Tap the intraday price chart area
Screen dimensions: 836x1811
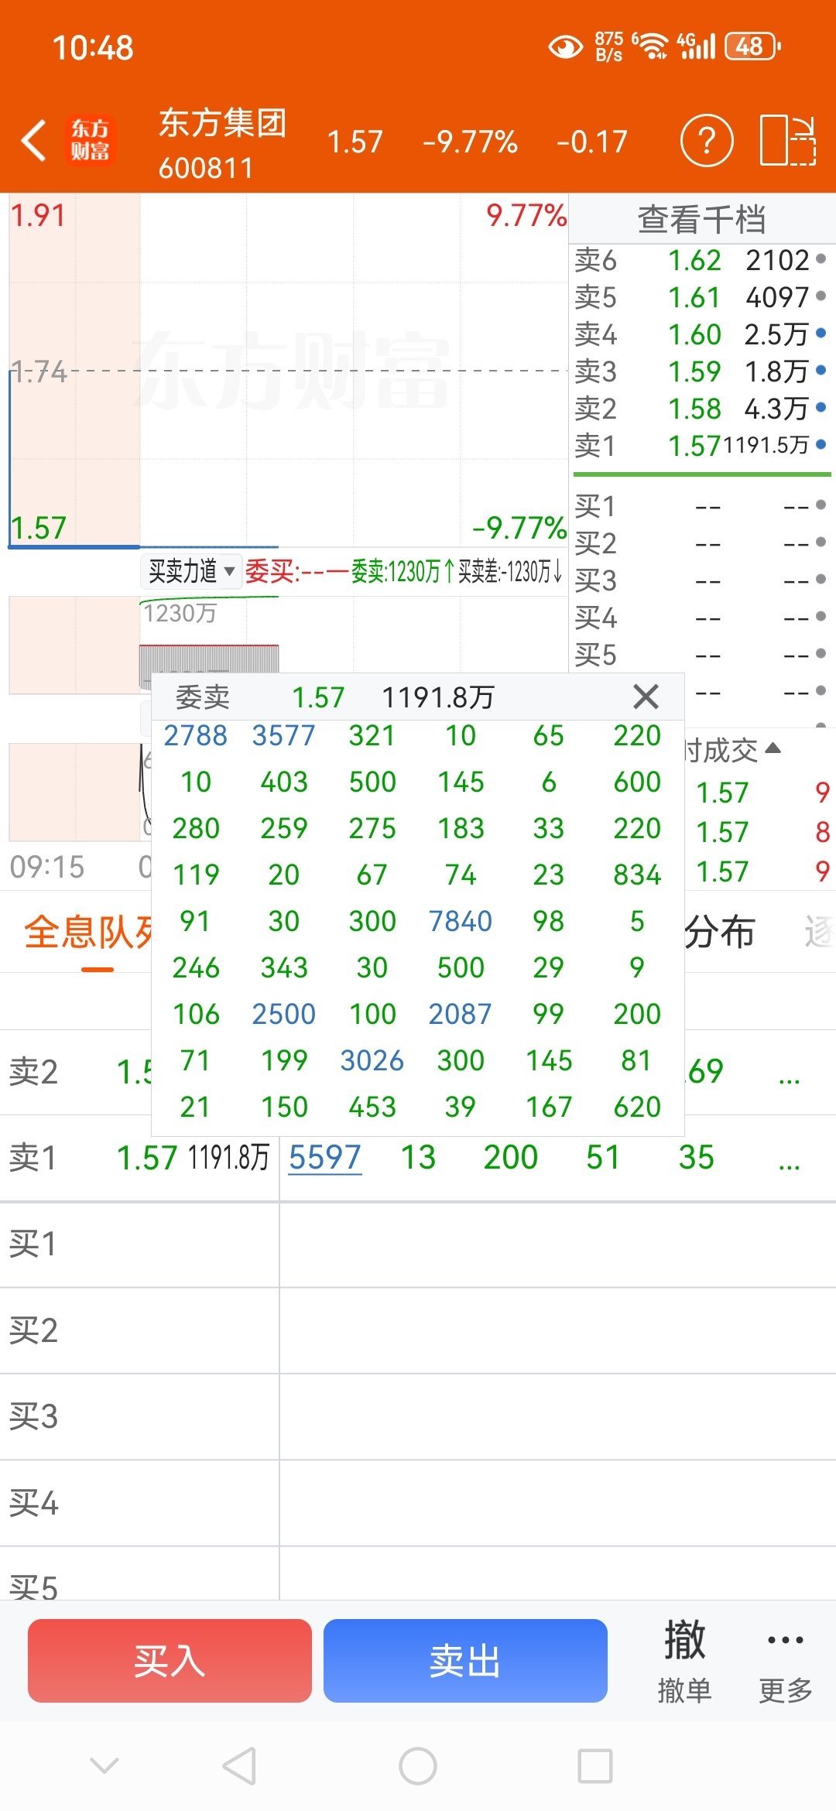(288, 371)
